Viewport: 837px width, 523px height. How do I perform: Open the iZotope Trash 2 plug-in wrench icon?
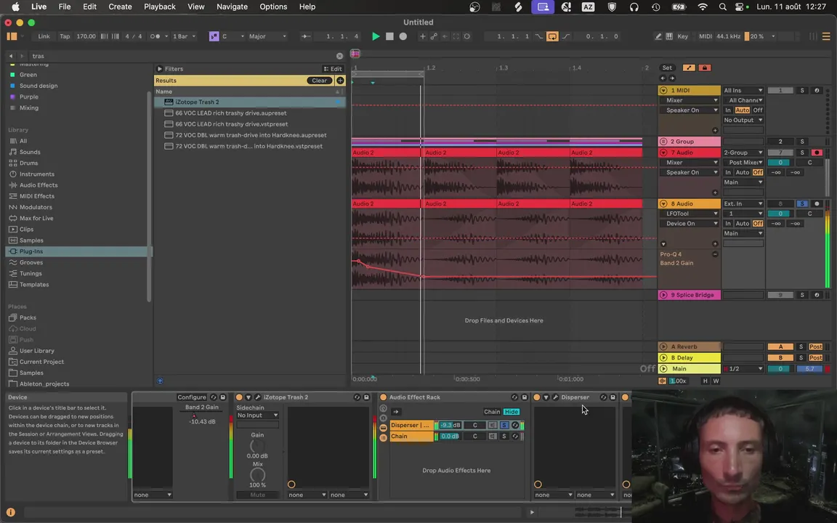pyautogui.click(x=258, y=397)
